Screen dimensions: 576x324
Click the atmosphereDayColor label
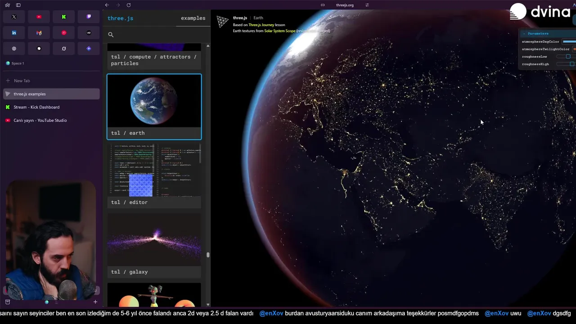tap(540, 41)
